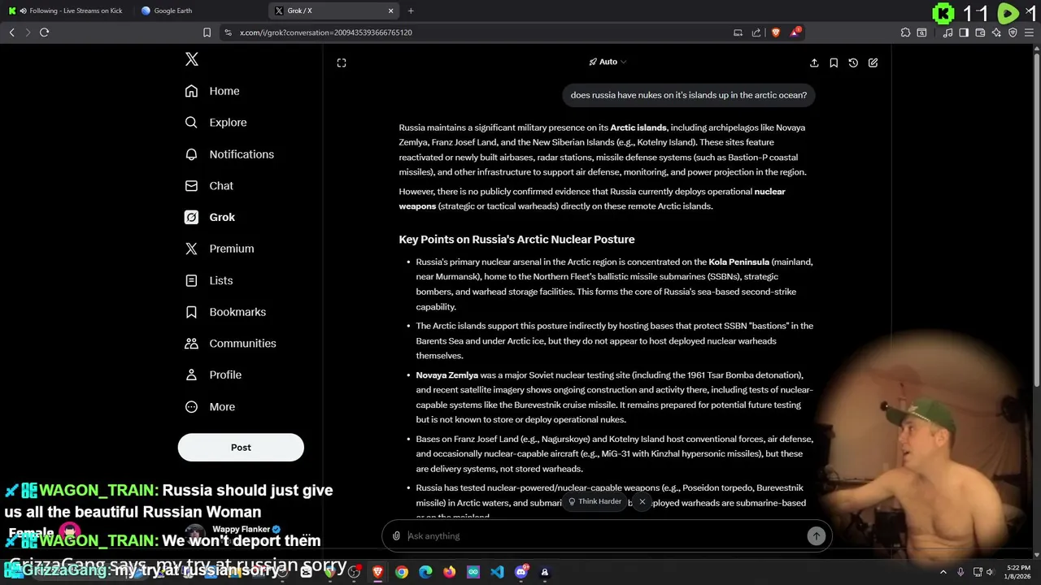Go forward in browser history
The height and width of the screenshot is (585, 1041).
click(28, 32)
